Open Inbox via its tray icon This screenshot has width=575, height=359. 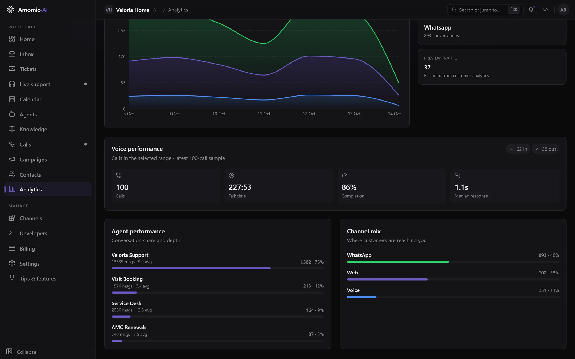[x=12, y=54]
